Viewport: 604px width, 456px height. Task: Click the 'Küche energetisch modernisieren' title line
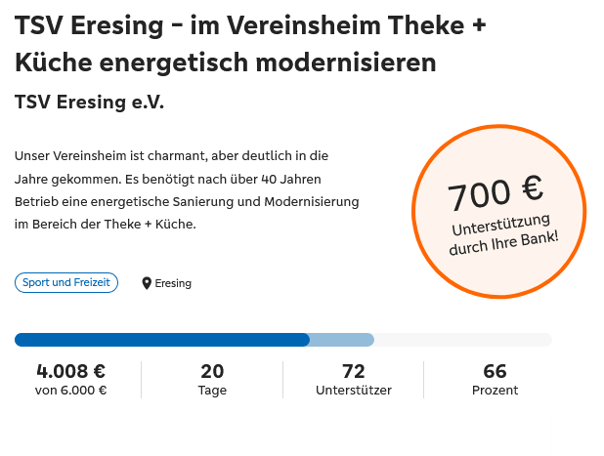point(225,63)
